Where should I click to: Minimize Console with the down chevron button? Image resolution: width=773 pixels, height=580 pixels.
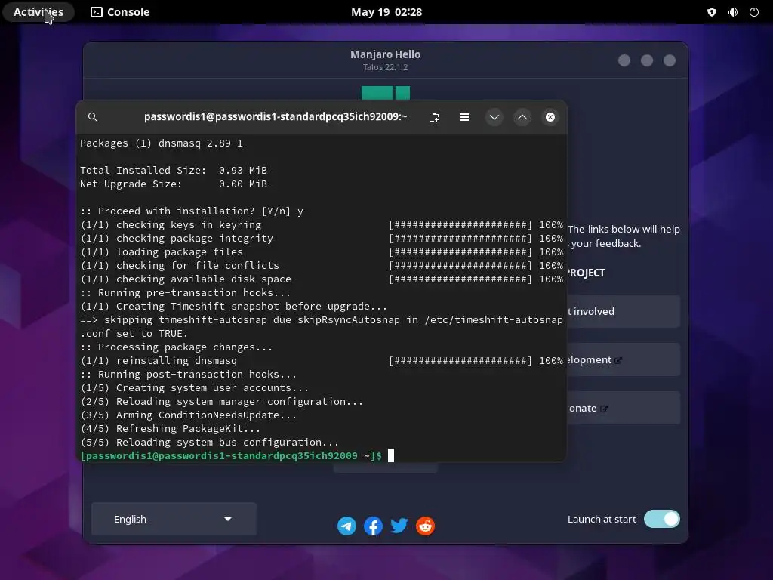pos(494,117)
